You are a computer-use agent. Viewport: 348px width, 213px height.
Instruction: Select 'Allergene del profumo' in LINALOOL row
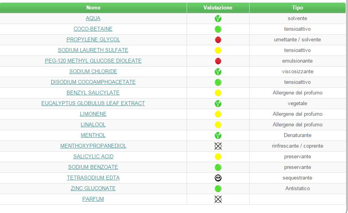pos(297,125)
